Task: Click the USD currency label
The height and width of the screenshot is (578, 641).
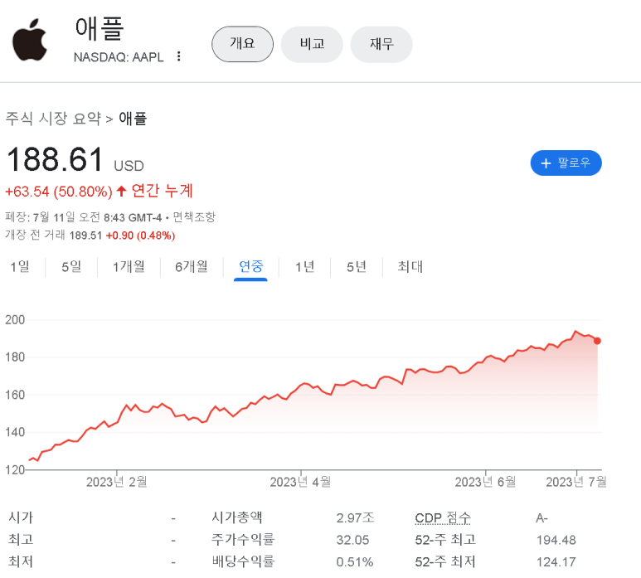Action: [x=129, y=166]
